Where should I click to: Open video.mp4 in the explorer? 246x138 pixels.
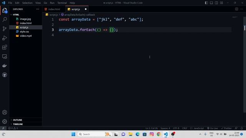(x=26, y=36)
